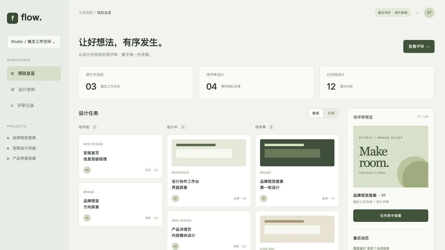The height and width of the screenshot is (250, 445).
Task: Expand the Studio / 概念工作空间 selector
Action: pos(34,42)
